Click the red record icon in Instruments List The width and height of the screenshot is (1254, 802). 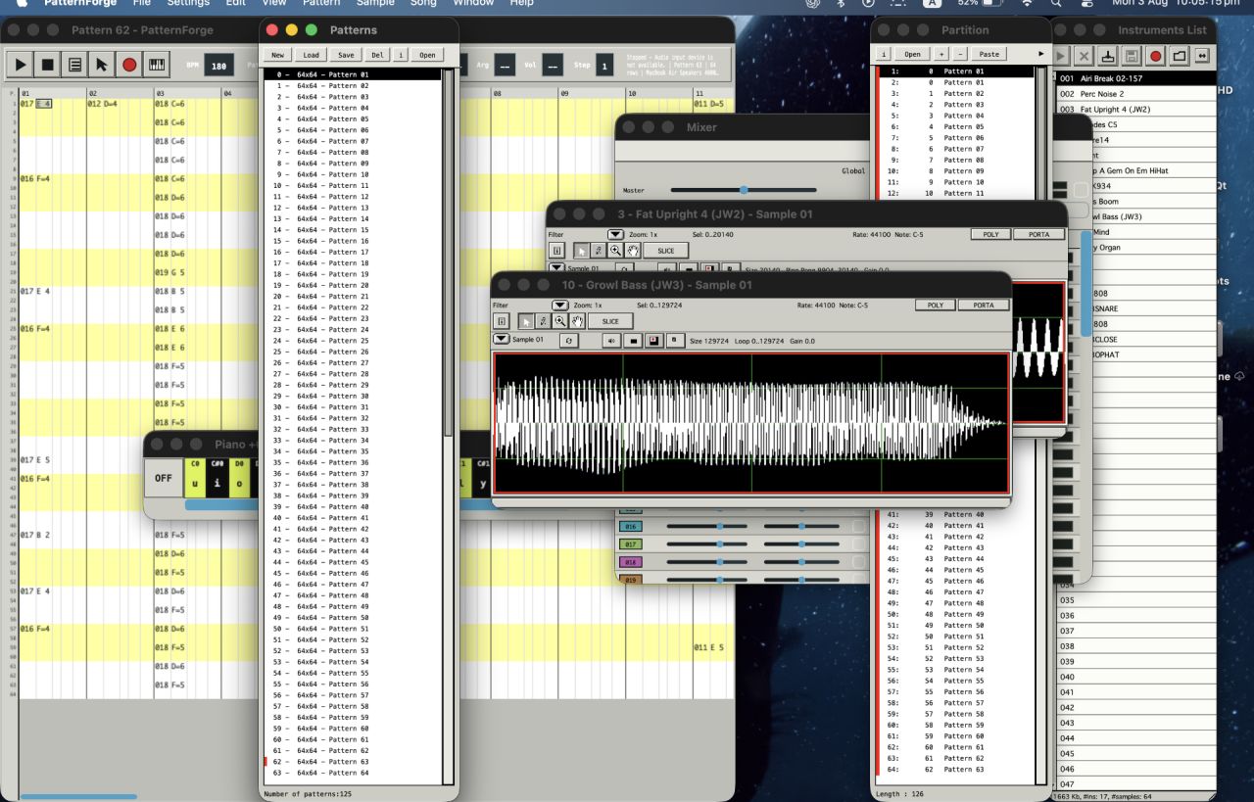[x=1155, y=56]
